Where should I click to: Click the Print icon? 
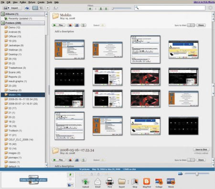click(109, 181)
